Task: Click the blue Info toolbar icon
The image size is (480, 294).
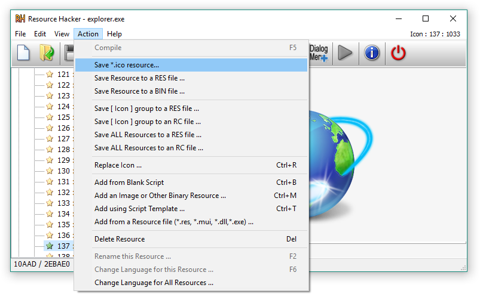Action: pyautogui.click(x=372, y=53)
